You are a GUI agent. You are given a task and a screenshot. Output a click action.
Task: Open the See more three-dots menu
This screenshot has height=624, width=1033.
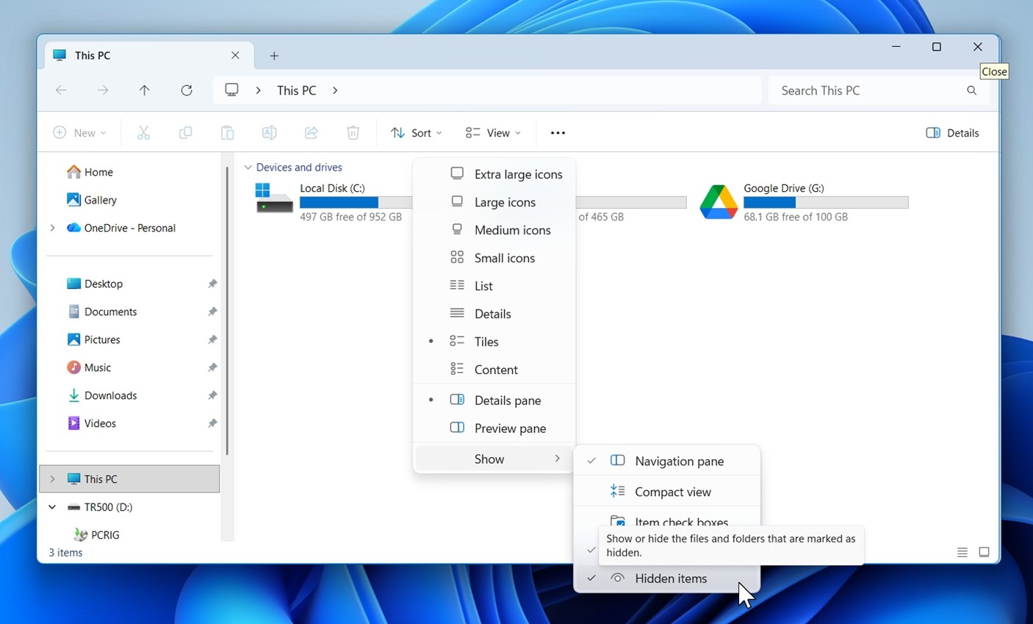(558, 133)
